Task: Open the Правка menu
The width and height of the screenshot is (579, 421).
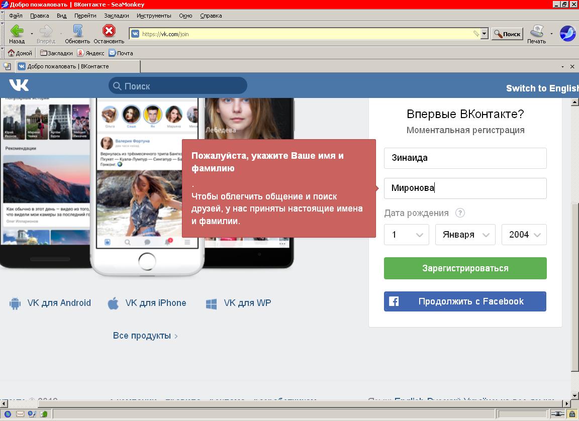Action: click(40, 16)
